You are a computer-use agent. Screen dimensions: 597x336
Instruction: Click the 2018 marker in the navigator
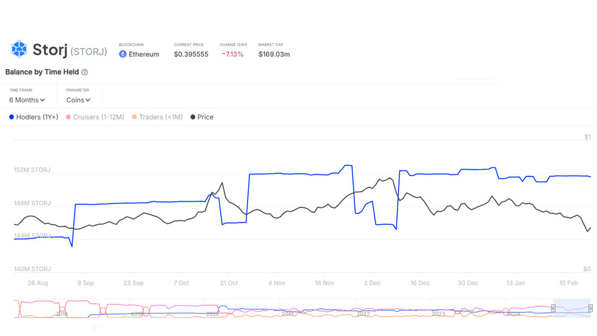pos(62,314)
